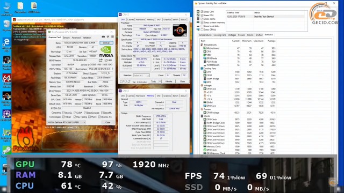Click the FurMark title bar app icon
This screenshot has width=344, height=193.
(x=15, y=20)
